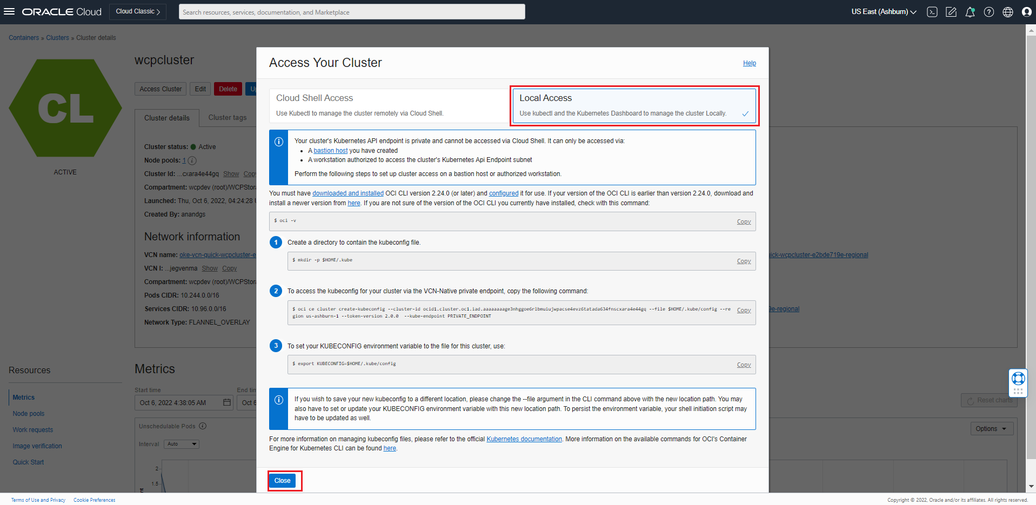Open Cookie Preferences link
The width and height of the screenshot is (1036, 505).
tap(95, 500)
